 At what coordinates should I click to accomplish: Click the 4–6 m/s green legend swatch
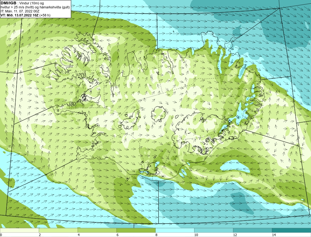click(x=97, y=230)
